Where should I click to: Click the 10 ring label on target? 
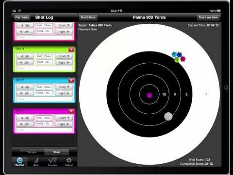point(164,94)
